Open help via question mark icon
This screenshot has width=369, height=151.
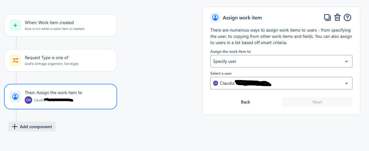click(347, 18)
